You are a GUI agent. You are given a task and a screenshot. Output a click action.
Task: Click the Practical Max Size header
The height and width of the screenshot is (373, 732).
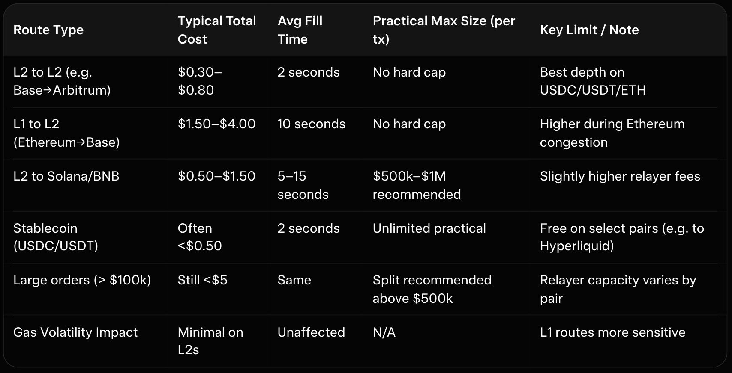[x=444, y=30]
